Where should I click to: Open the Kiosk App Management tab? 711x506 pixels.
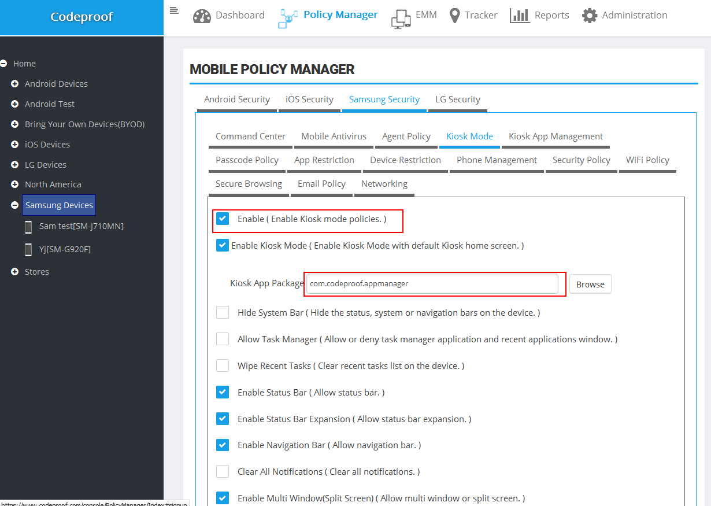click(556, 136)
